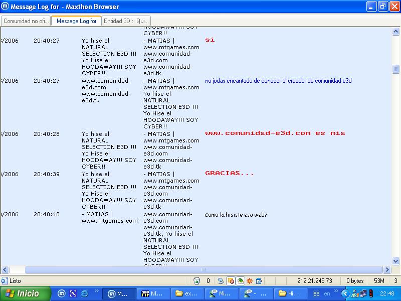
Task: Toggle the popup blocker icon in the status bar
Action: coord(231,281)
